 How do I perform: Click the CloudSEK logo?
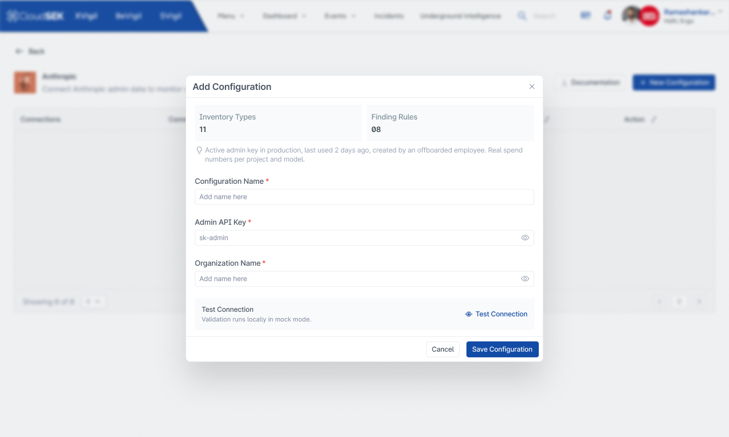point(35,16)
